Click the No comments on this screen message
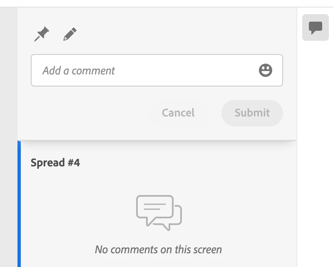This screenshot has width=333, height=267. tap(159, 250)
